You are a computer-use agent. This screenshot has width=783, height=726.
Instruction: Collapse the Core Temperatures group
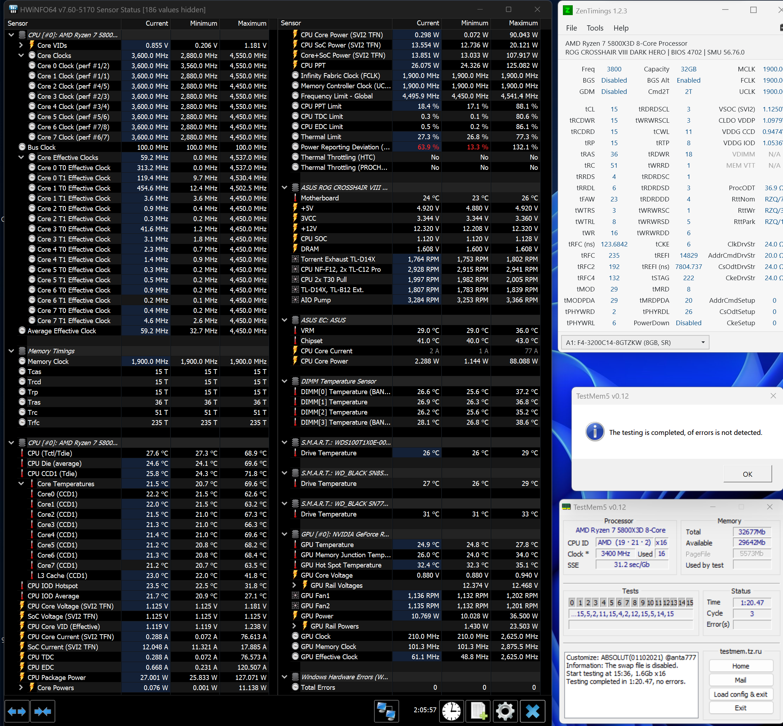pos(21,484)
